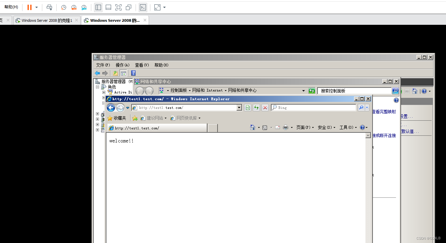This screenshot has width=446, height=243.
Task: Click Server Manager blue help toolbar icon
Action: [133, 73]
